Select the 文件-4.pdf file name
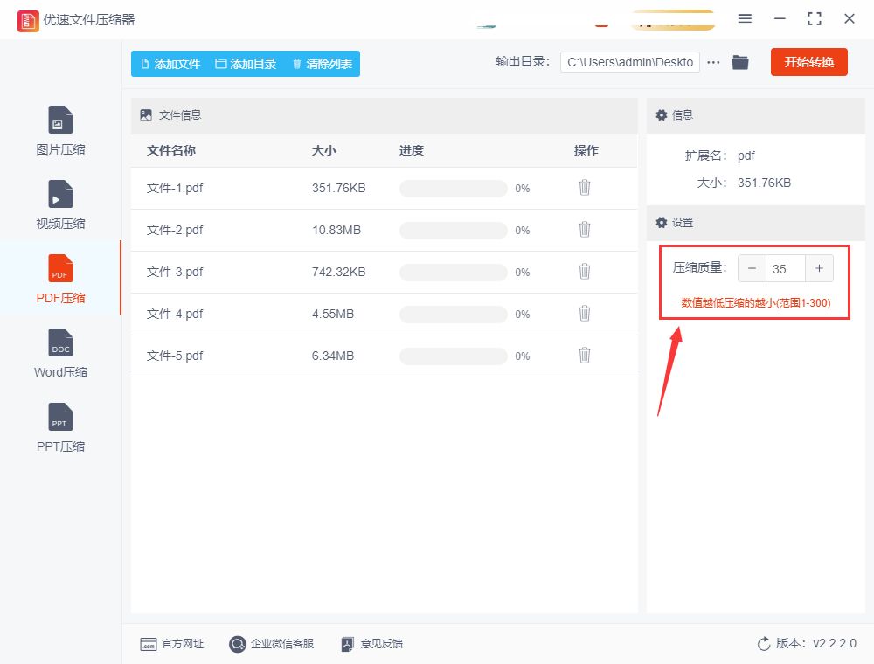The width and height of the screenshot is (874, 664). (175, 314)
